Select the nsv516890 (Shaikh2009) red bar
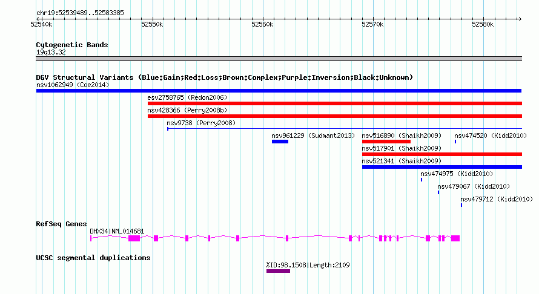The height and width of the screenshot is (294, 539). [x=386, y=142]
